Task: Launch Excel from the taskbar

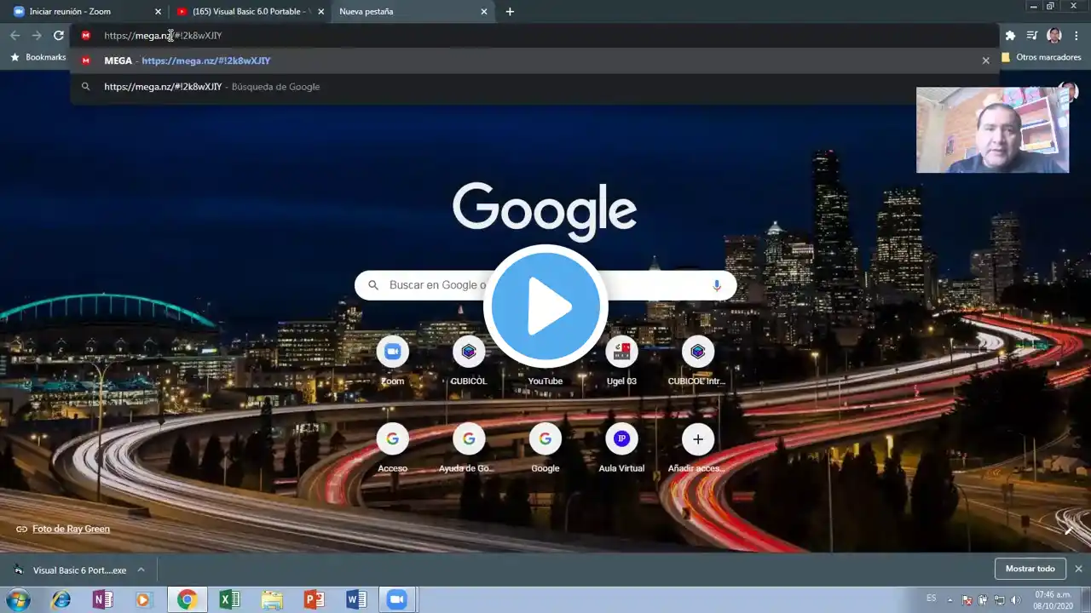Action: pyautogui.click(x=229, y=600)
